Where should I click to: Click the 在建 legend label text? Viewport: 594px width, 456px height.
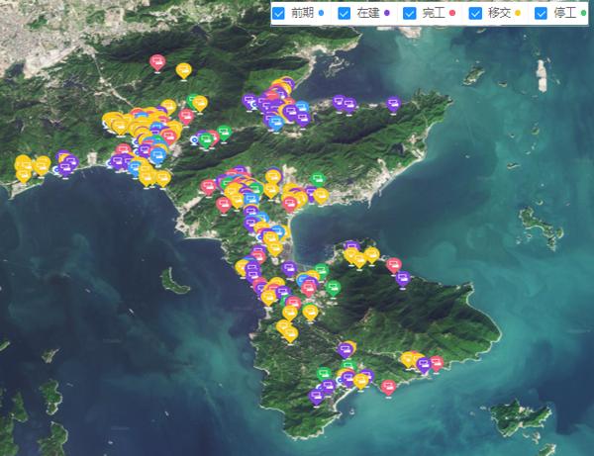coord(367,14)
